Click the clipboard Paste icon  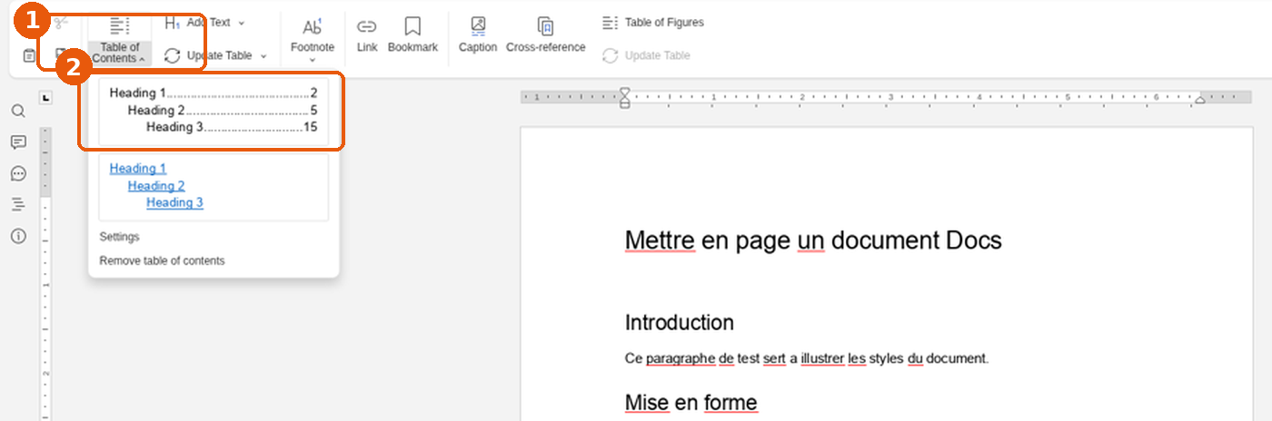point(29,55)
